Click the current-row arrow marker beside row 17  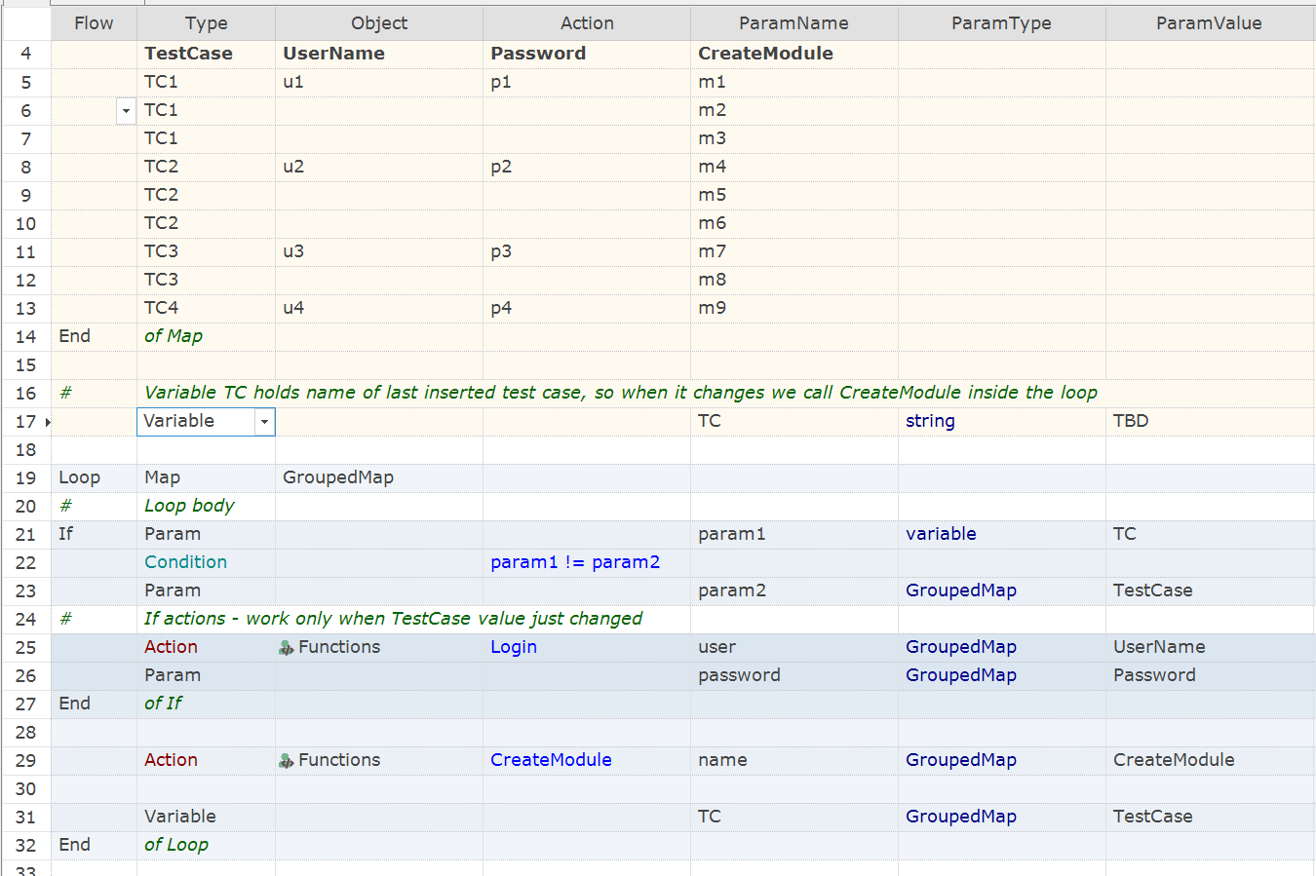click(x=48, y=422)
